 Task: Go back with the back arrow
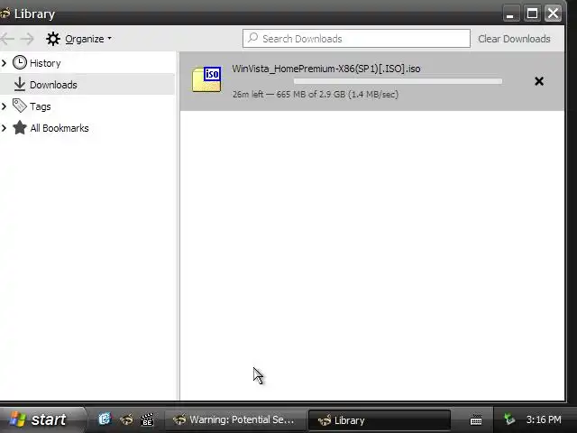[x=7, y=39]
